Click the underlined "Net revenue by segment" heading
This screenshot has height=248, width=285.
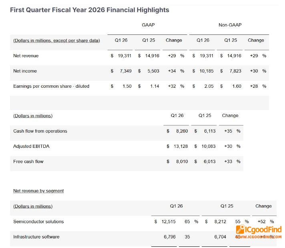coord(38,191)
